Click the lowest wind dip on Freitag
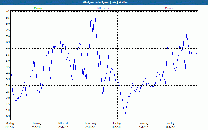208x130 pixels. tap(125, 115)
